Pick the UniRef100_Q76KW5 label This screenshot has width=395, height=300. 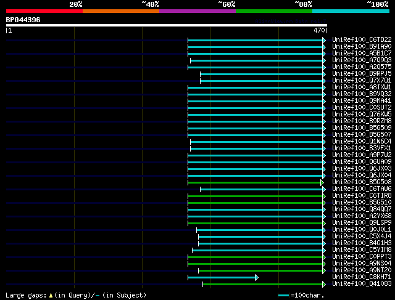pos(362,114)
